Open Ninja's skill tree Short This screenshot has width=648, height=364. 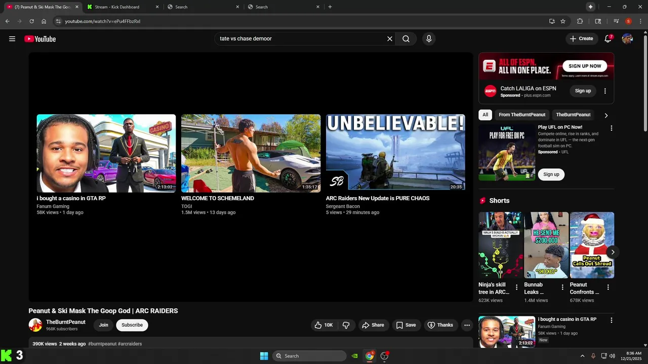pos(501,245)
